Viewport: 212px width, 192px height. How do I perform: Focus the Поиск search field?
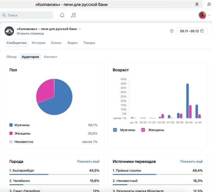pos(27,15)
